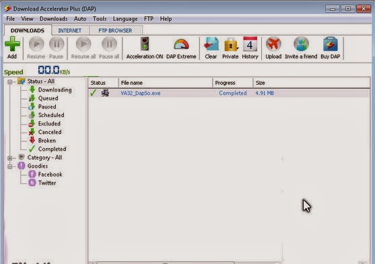Screen dimensions: 375x264
Task: Click the file type icon of VA32_DapSo.exe
Action: tap(105, 93)
